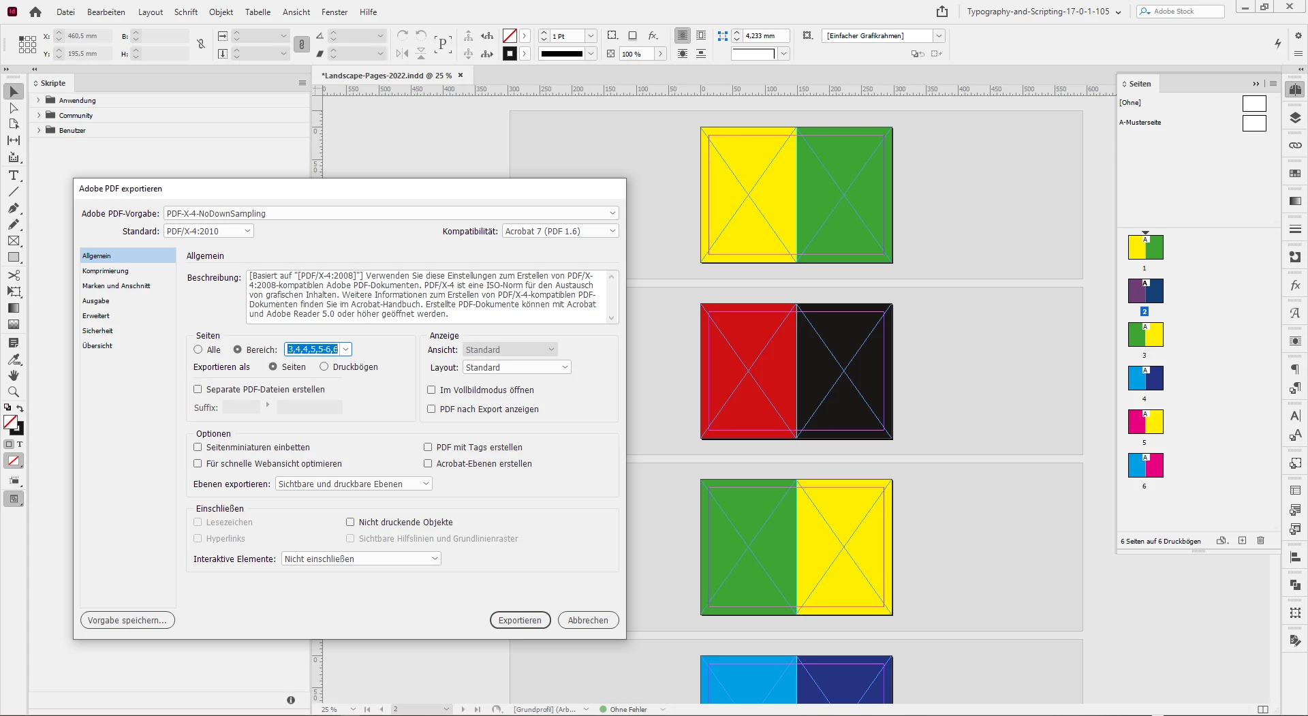Enable Im Vollbildmodus öffnen
Viewport: 1308px width, 716px height.
pyautogui.click(x=431, y=390)
